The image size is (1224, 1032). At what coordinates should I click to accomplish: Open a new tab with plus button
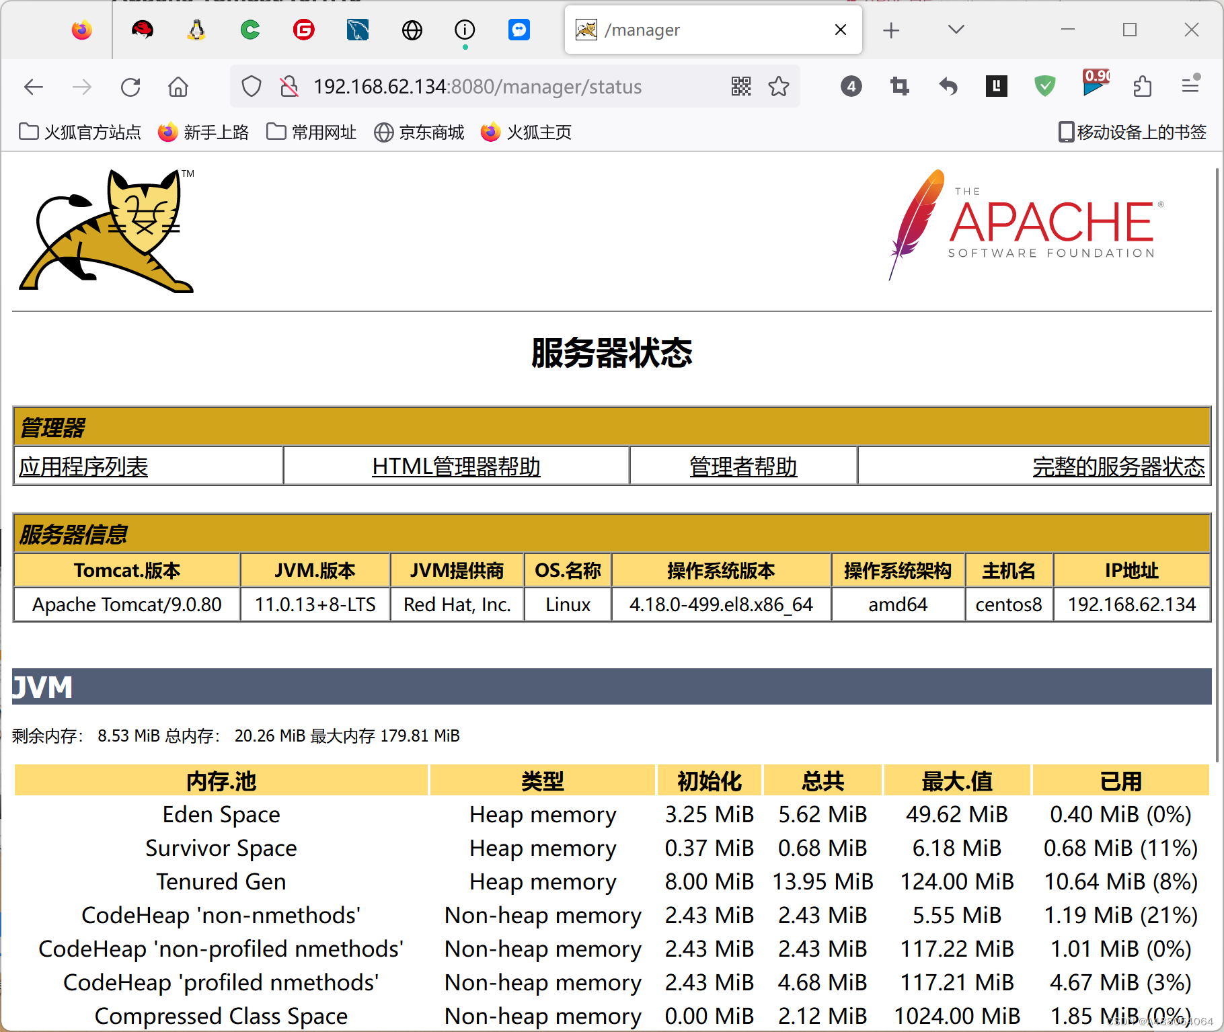(891, 30)
